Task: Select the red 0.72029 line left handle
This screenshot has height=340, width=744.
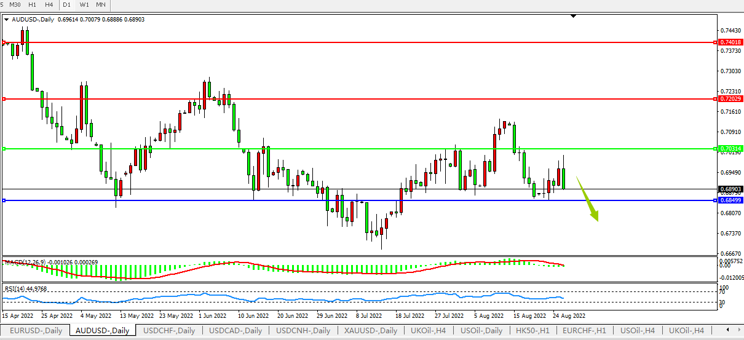Action: (4, 98)
